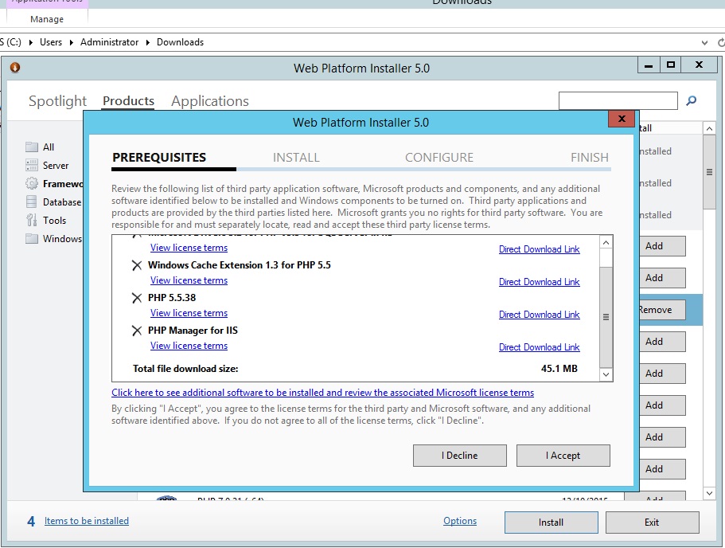The height and width of the screenshot is (548, 725).
Task: Open the additional software and license terms link
Action: coord(322,393)
